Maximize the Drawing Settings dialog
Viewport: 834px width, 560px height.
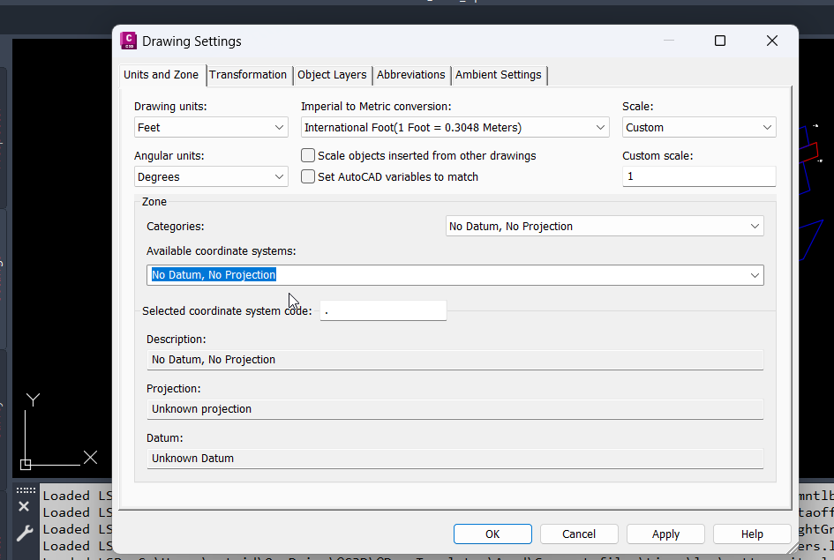tap(720, 41)
